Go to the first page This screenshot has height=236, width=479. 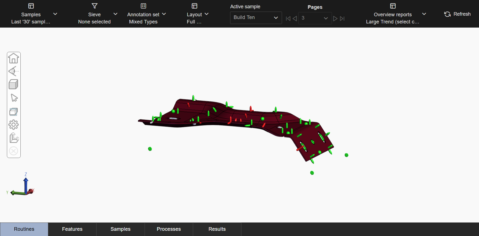pyautogui.click(x=288, y=18)
